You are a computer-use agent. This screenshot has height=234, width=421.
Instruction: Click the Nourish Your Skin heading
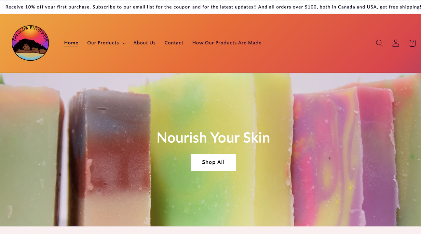213,137
